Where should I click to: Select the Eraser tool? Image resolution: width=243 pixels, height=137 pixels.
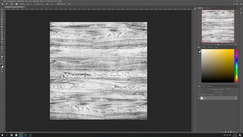(2, 37)
